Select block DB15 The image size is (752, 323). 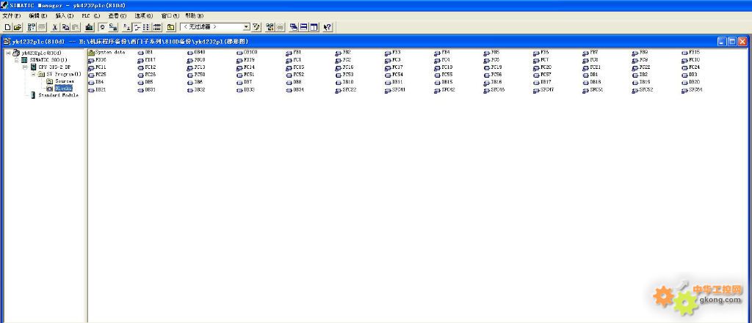(x=443, y=82)
